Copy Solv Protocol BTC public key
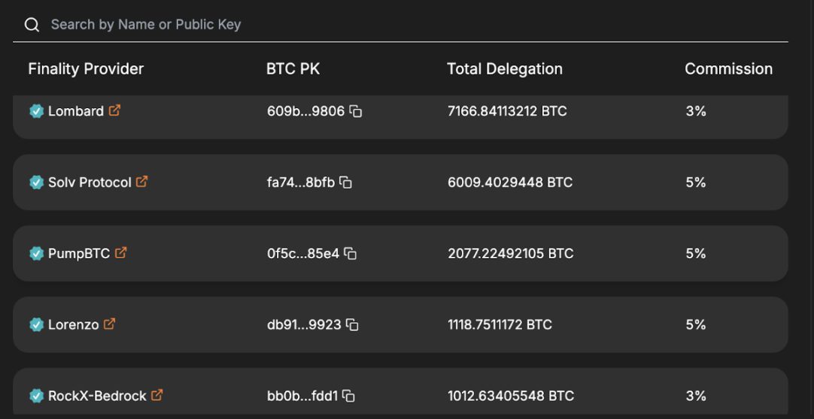814x419 pixels. click(x=346, y=182)
